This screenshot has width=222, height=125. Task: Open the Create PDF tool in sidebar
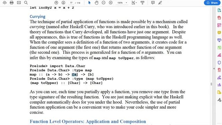click(x=219, y=18)
